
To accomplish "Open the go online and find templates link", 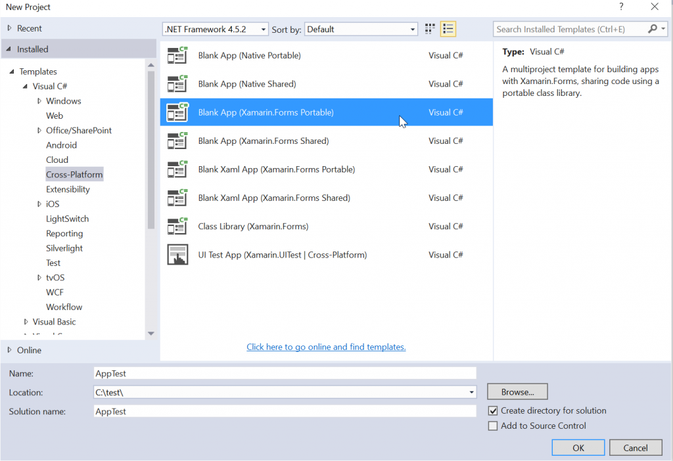I will tap(326, 347).
